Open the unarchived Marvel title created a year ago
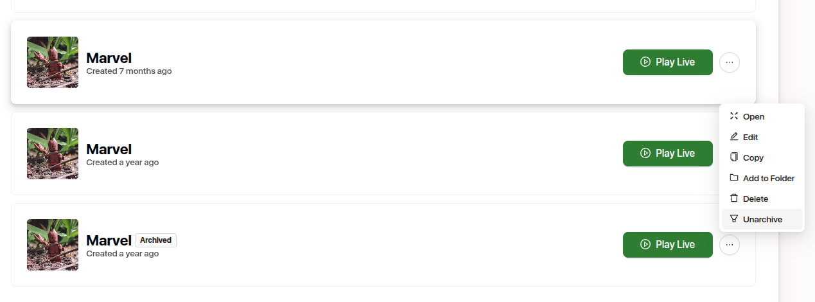The image size is (815, 302). (109, 150)
